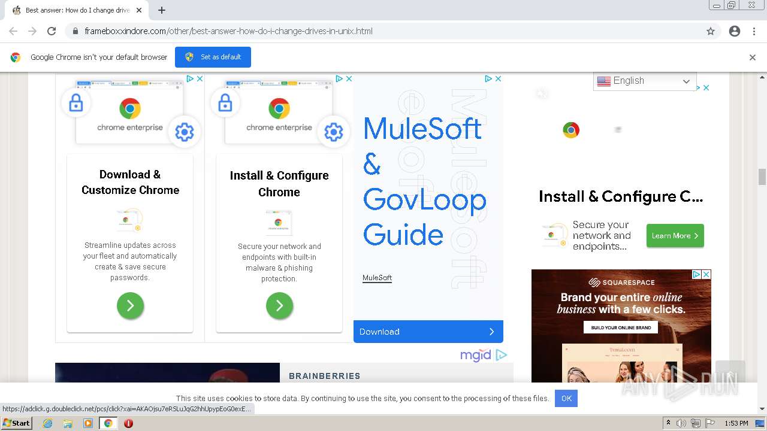
Task: Click the MuleSoft & GovLoop Guide headline
Action: tap(424, 181)
